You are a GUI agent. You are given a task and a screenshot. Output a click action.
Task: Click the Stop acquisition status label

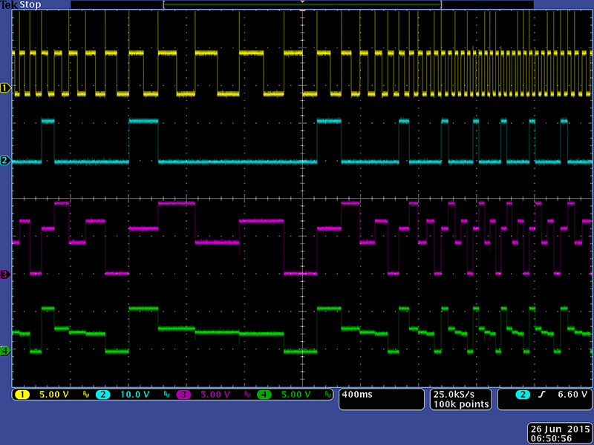pos(30,4)
